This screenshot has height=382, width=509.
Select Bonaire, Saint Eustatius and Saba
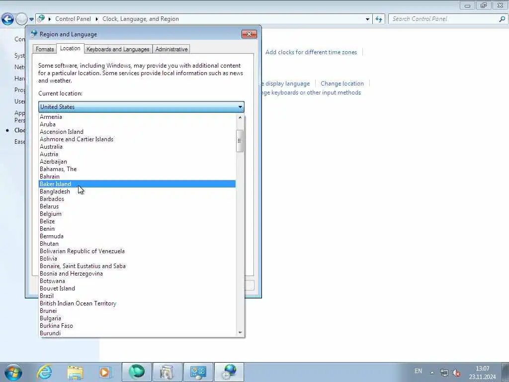(x=137, y=266)
